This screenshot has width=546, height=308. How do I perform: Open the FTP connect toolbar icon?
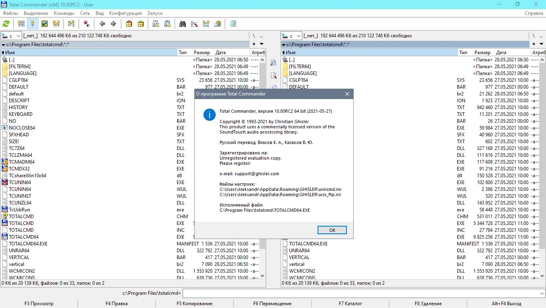pos(156,24)
